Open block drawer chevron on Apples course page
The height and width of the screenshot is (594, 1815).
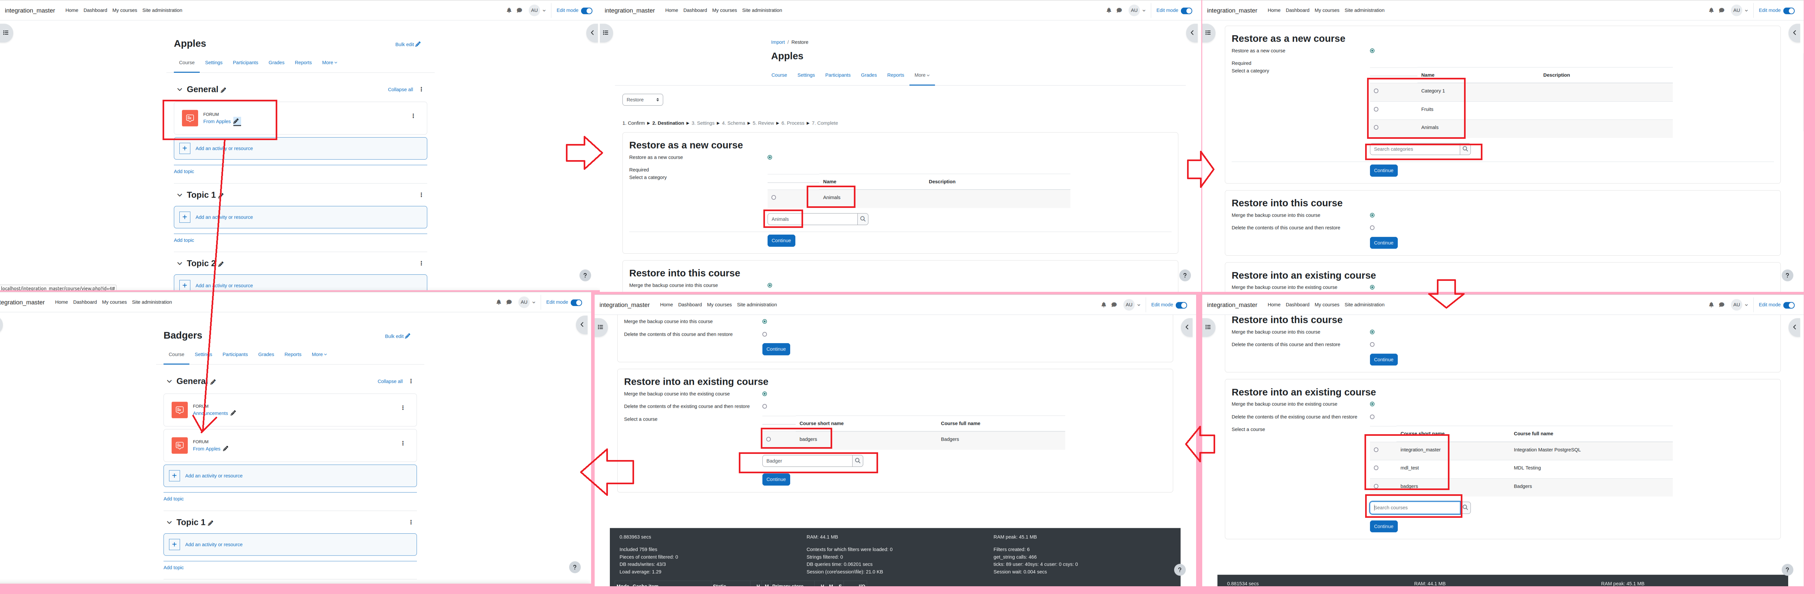pos(592,32)
